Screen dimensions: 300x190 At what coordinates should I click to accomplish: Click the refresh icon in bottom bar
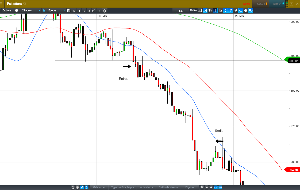pos(73,187)
